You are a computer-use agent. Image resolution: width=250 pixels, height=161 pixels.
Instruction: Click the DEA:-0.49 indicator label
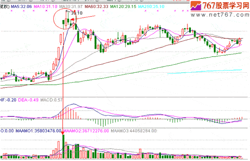point(28,100)
